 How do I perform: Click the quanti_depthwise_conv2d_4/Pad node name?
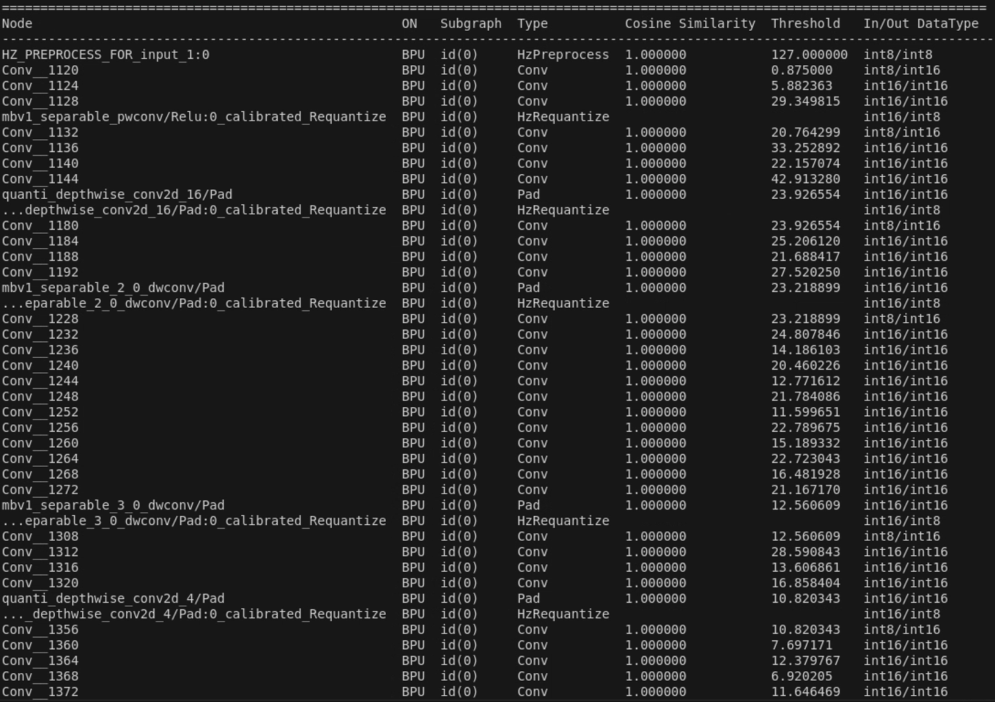pyautogui.click(x=113, y=598)
